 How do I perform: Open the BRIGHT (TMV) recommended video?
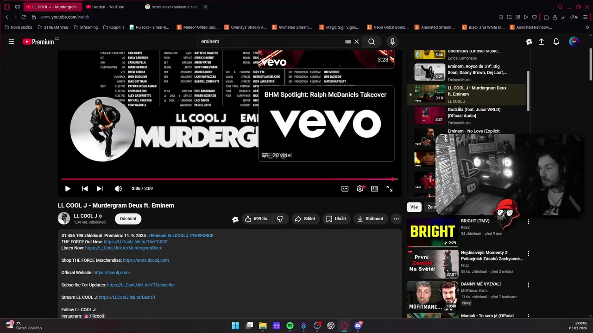pos(433,232)
